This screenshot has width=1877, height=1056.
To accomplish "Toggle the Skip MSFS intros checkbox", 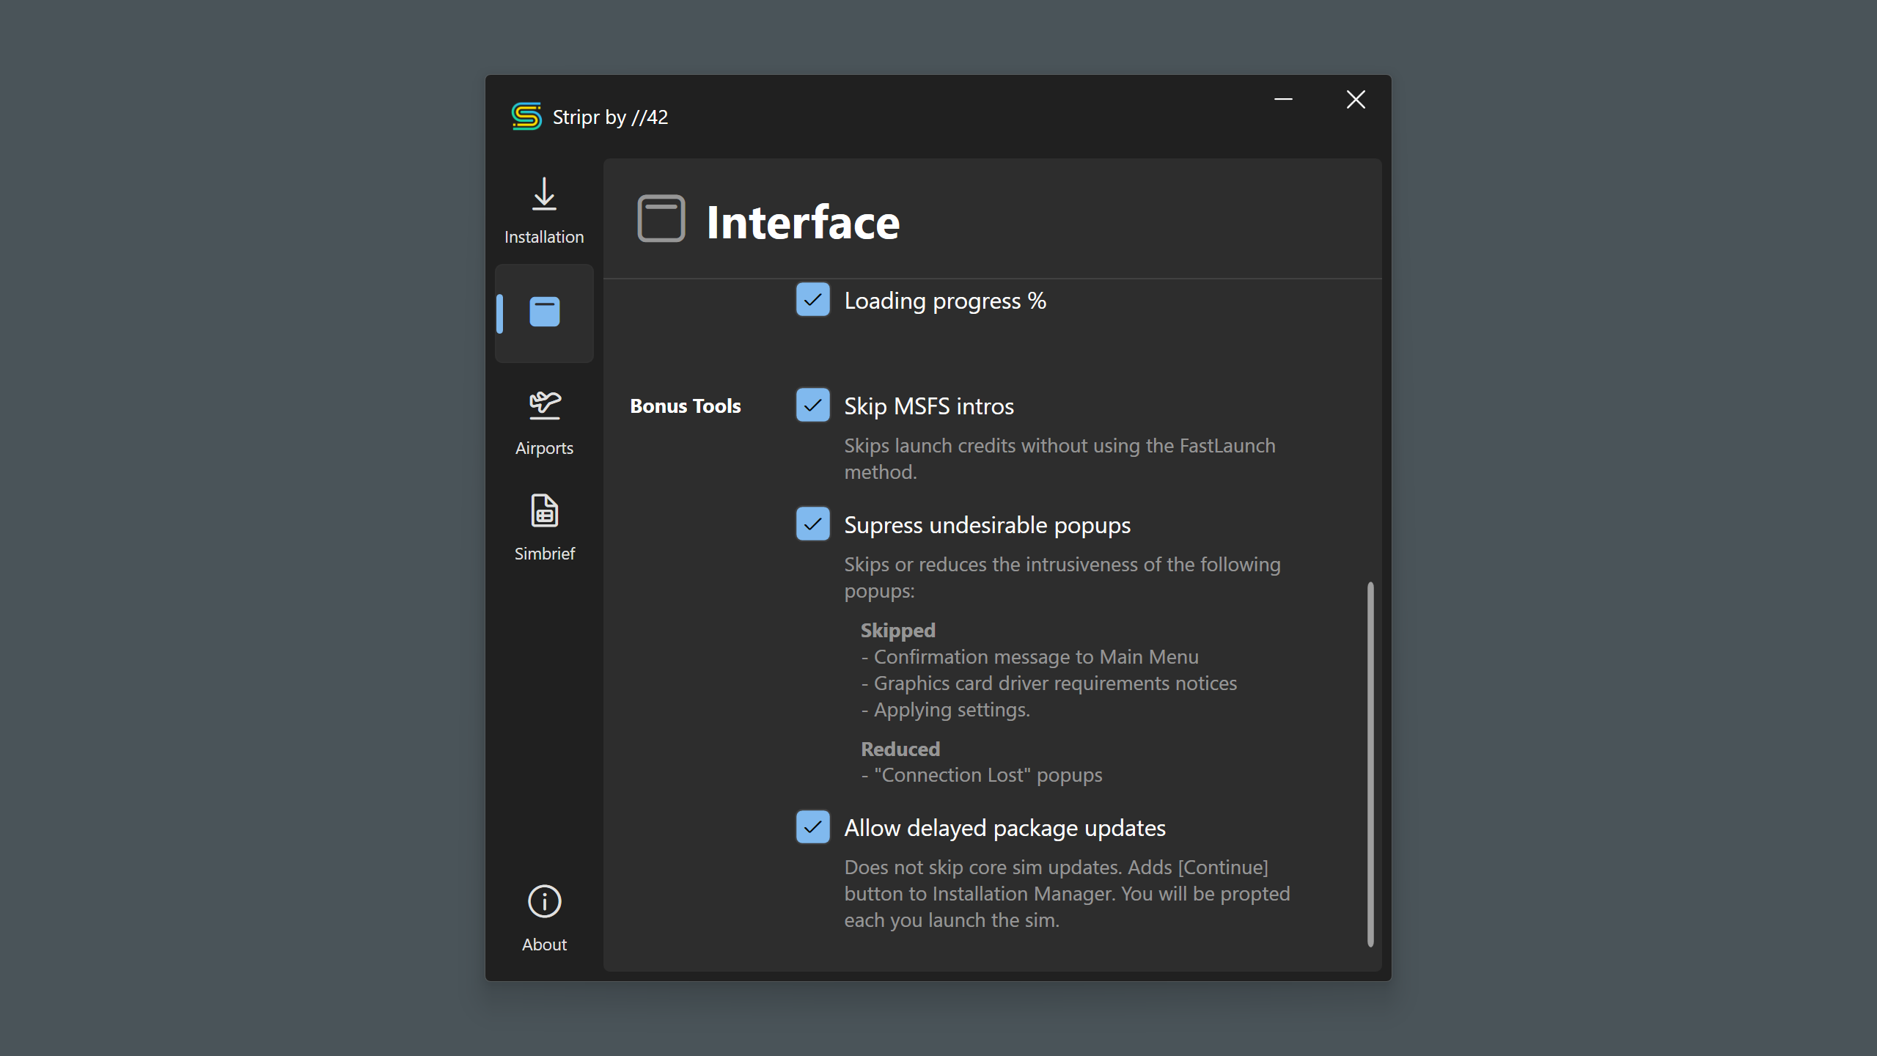I will click(x=812, y=406).
